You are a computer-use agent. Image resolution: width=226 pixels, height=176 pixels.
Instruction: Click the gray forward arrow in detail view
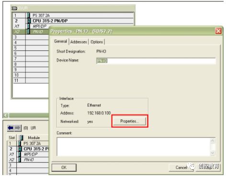point(18,128)
